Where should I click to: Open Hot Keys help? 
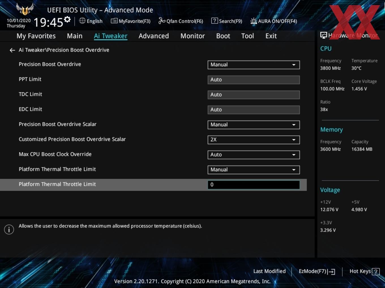pos(364,271)
